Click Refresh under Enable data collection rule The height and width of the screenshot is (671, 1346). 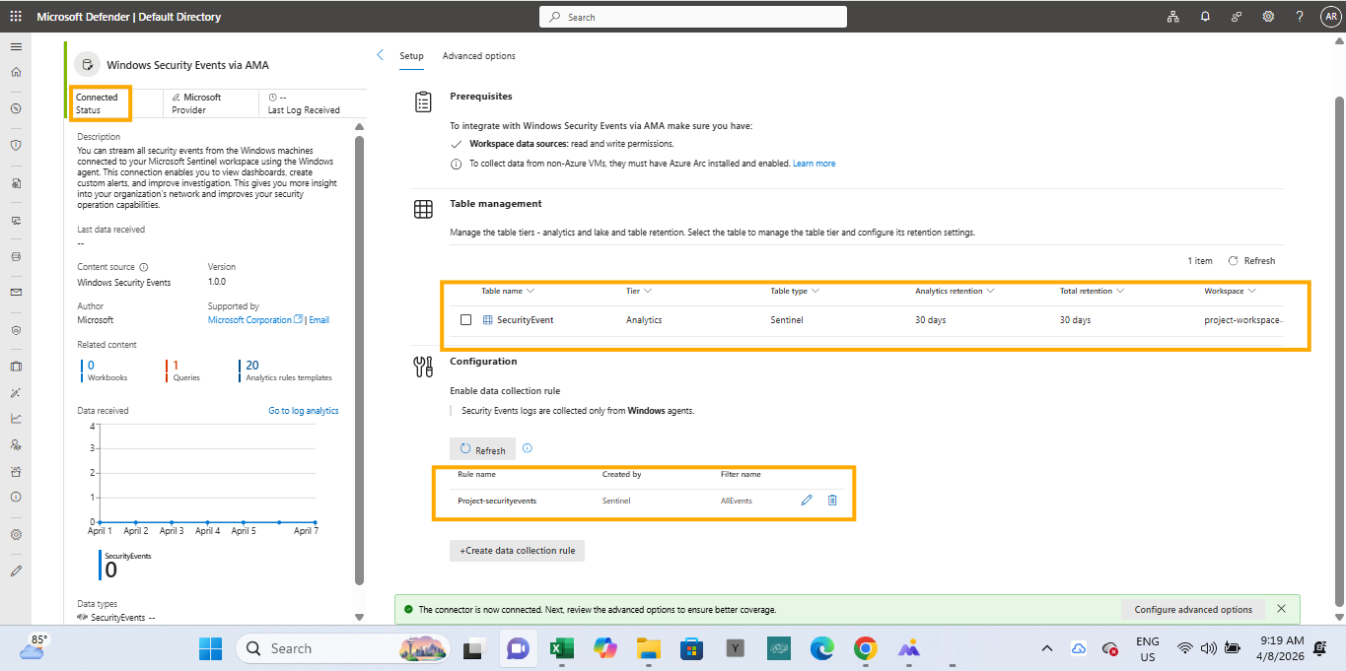[482, 449]
